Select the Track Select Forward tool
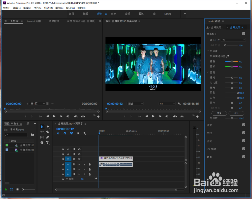Viewport: 252px width, 199px height. (x=48, y=127)
